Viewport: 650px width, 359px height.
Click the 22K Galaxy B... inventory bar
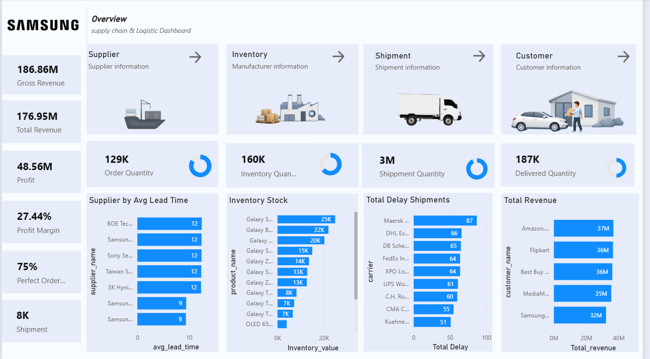point(303,230)
